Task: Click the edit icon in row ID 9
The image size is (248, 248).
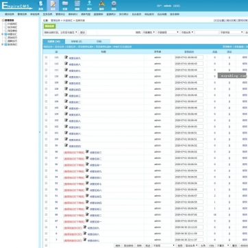Action: pyautogui.click(x=85, y=227)
